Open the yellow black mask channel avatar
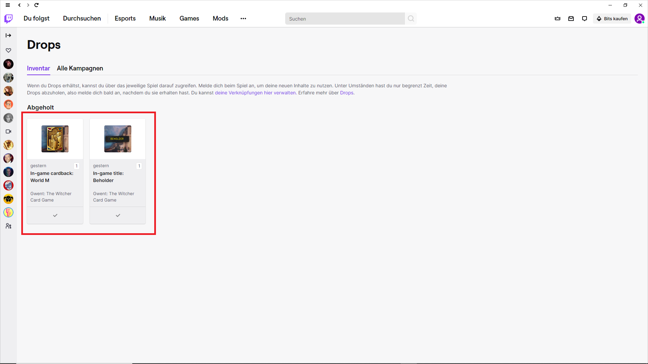Viewport: 648px width, 364px height. (x=8, y=199)
